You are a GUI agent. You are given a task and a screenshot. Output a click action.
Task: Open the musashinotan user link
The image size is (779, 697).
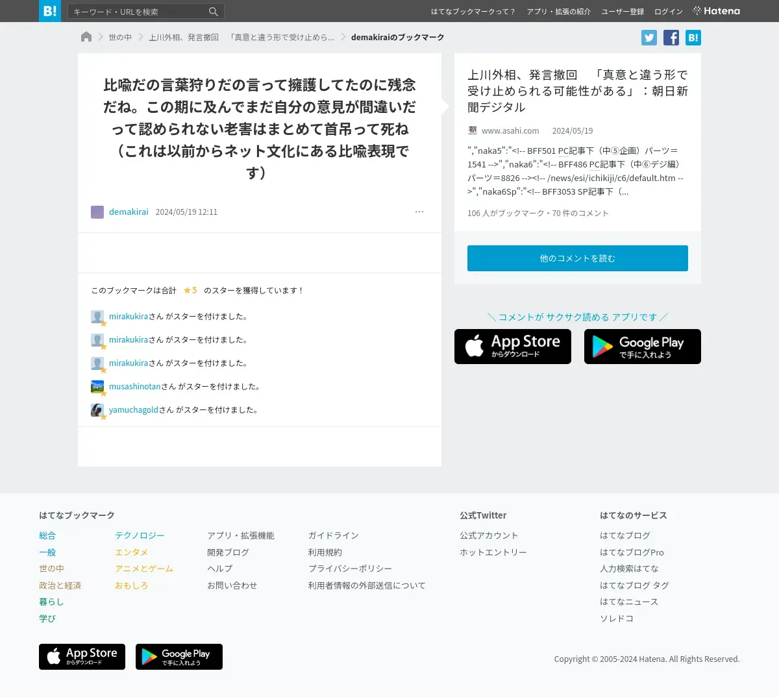point(134,387)
